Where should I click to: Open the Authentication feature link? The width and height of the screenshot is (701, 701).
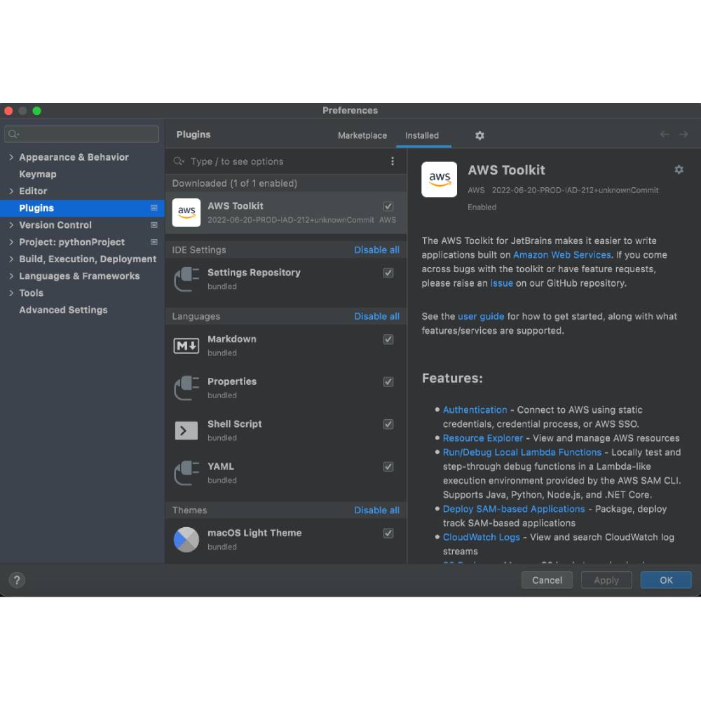click(x=475, y=409)
